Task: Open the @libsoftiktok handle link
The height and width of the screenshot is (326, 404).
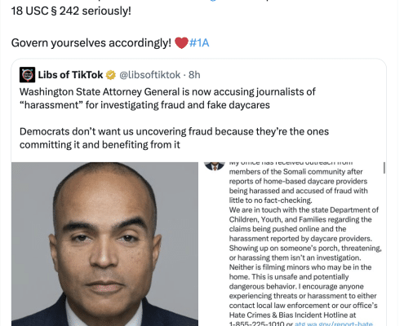Action: [x=150, y=75]
